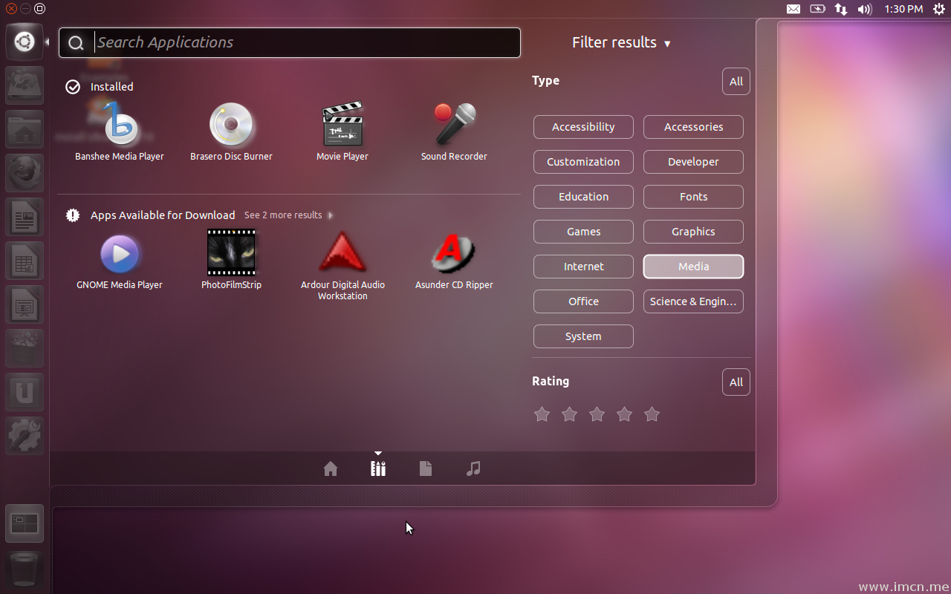Enable the Games type filter
Image resolution: width=951 pixels, height=594 pixels.
[x=583, y=232]
